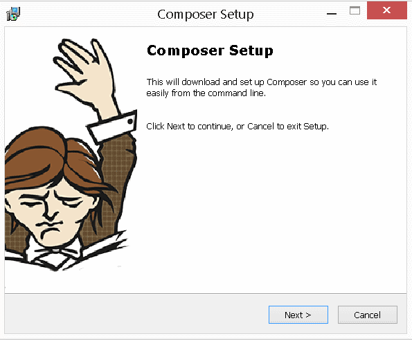Click the installer icon in title bar

click(13, 14)
